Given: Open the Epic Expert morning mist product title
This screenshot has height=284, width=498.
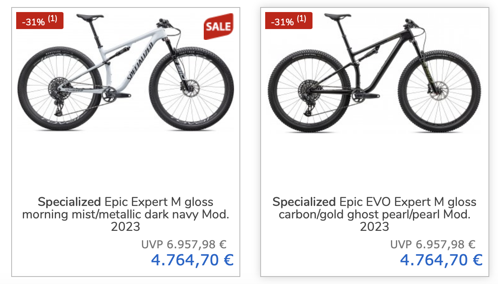Looking at the screenshot, I should click(x=125, y=215).
